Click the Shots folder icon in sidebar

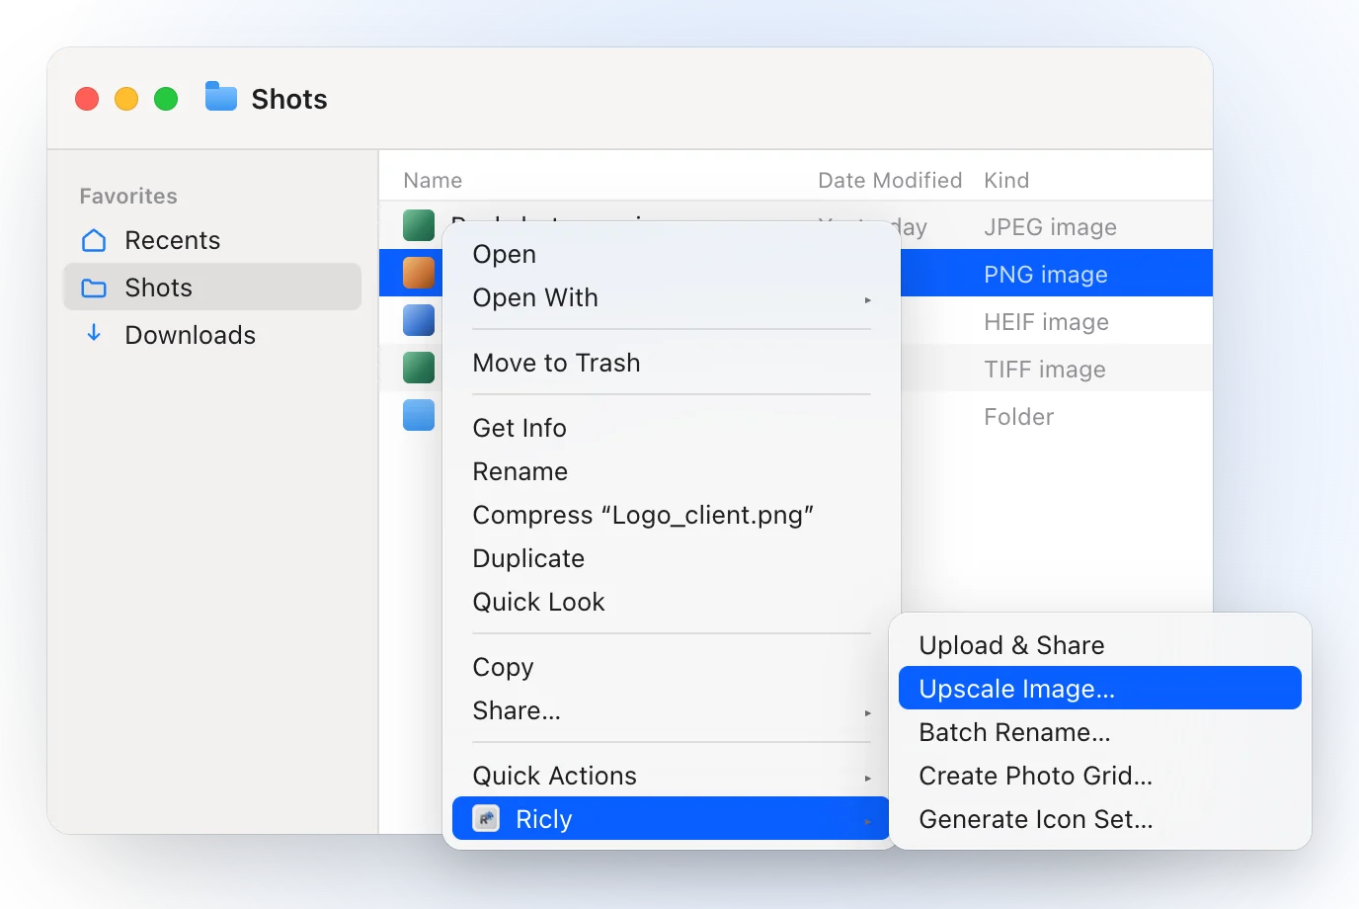pos(94,288)
